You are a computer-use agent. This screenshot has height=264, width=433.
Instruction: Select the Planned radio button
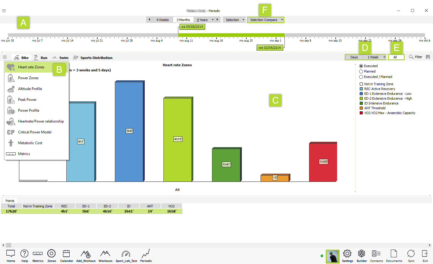tap(361, 72)
